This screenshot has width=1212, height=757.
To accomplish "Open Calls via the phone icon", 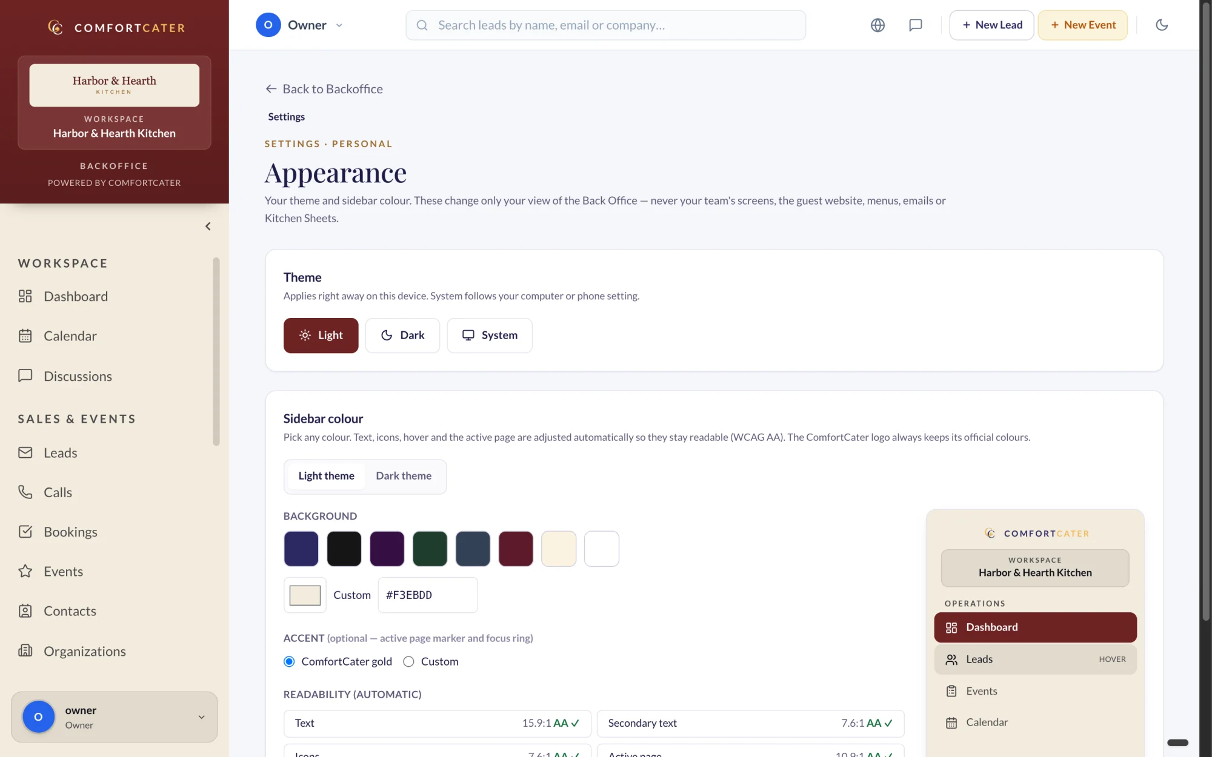I will coord(25,492).
